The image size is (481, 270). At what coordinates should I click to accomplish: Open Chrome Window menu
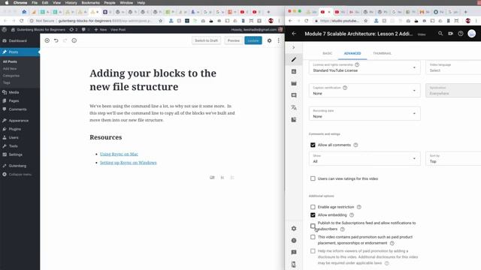pos(126,3)
